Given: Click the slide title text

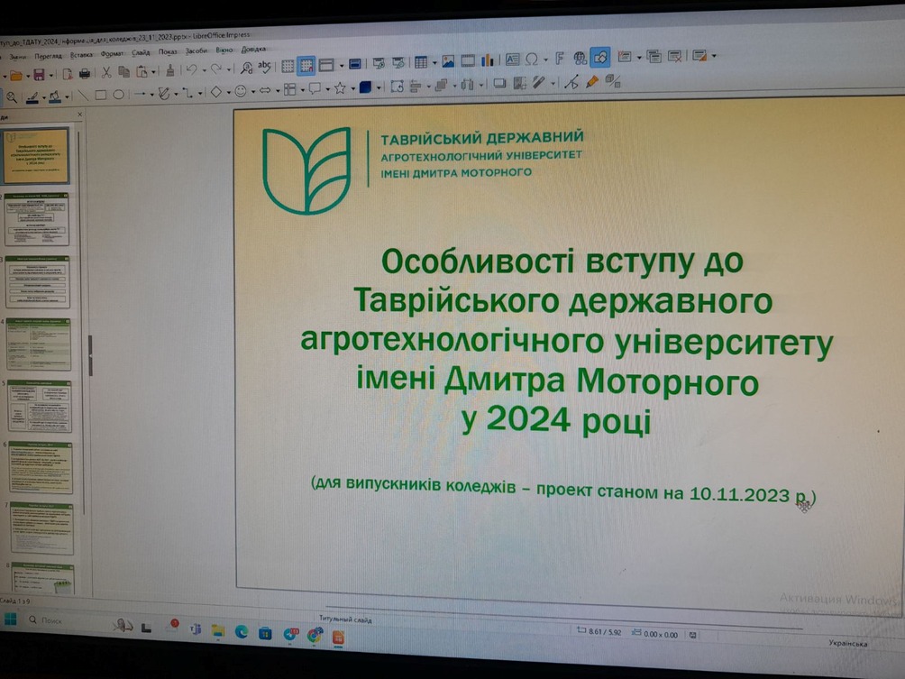Looking at the screenshot, I should click(x=567, y=341).
